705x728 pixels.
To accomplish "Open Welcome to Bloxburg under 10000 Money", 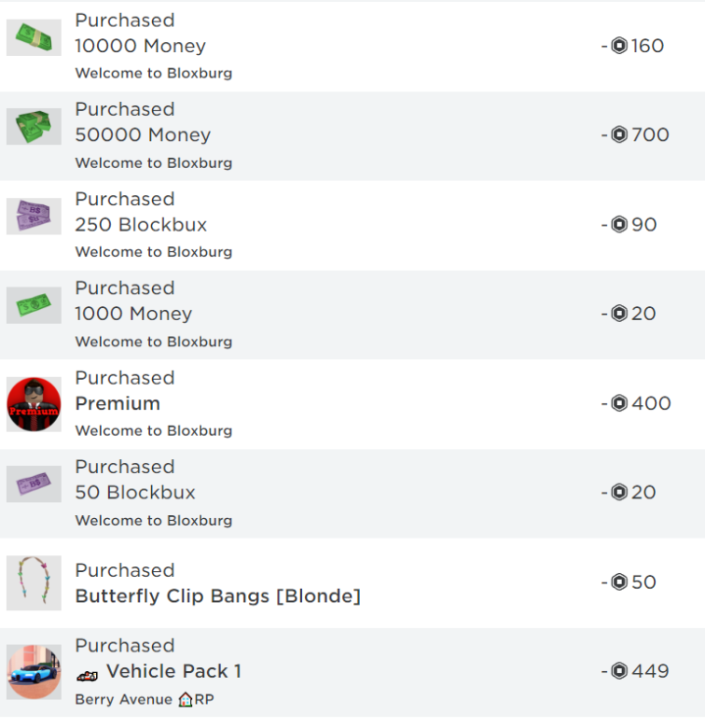I will (x=154, y=73).
